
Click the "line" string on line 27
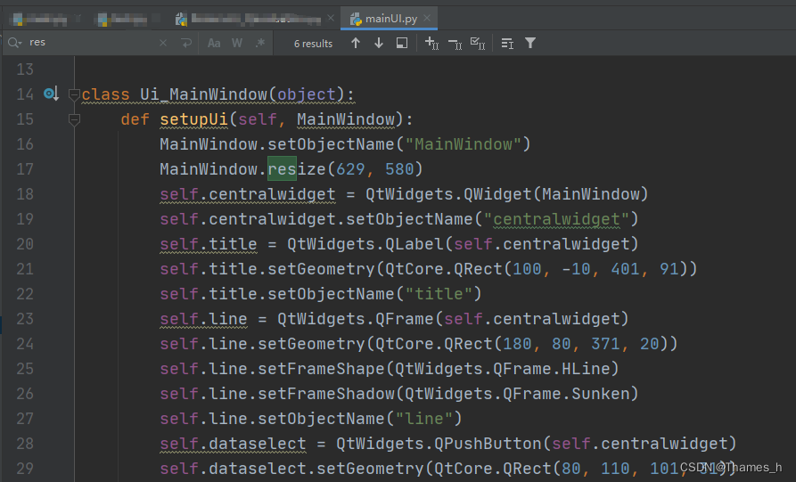pyautogui.click(x=424, y=419)
